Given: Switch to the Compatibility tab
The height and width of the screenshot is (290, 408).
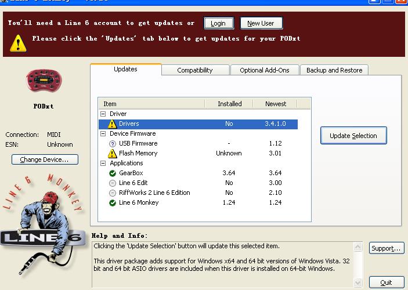Looking at the screenshot, I should [194, 70].
